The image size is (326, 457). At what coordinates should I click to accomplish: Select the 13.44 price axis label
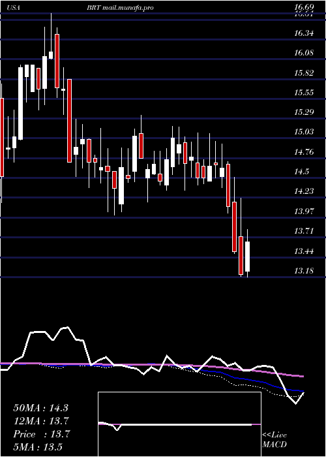tap(304, 251)
